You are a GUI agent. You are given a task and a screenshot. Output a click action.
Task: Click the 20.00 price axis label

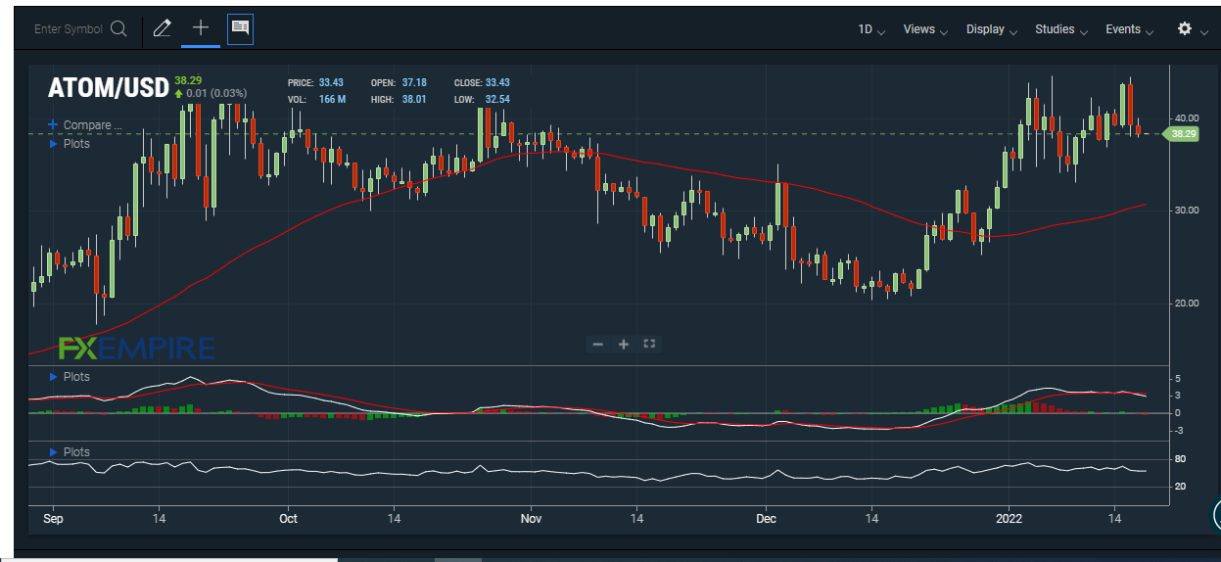(1186, 304)
